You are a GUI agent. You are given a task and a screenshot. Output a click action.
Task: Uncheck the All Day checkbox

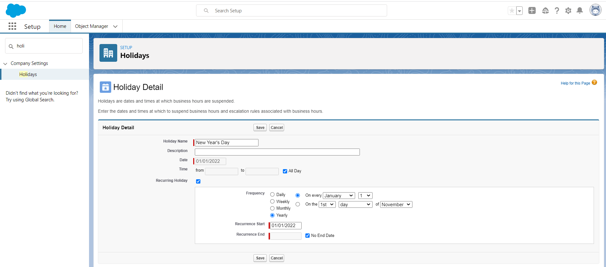tap(285, 171)
